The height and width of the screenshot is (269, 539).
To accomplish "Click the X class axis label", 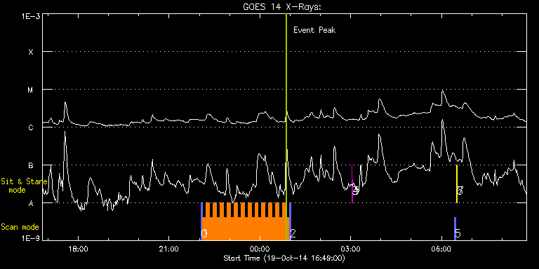I will (31, 52).
